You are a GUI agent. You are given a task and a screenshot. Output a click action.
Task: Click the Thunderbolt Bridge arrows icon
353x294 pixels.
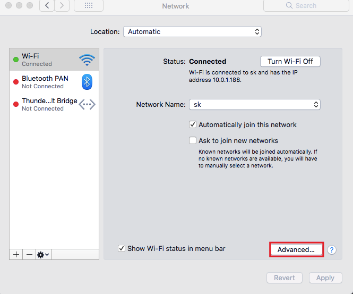[x=87, y=104]
